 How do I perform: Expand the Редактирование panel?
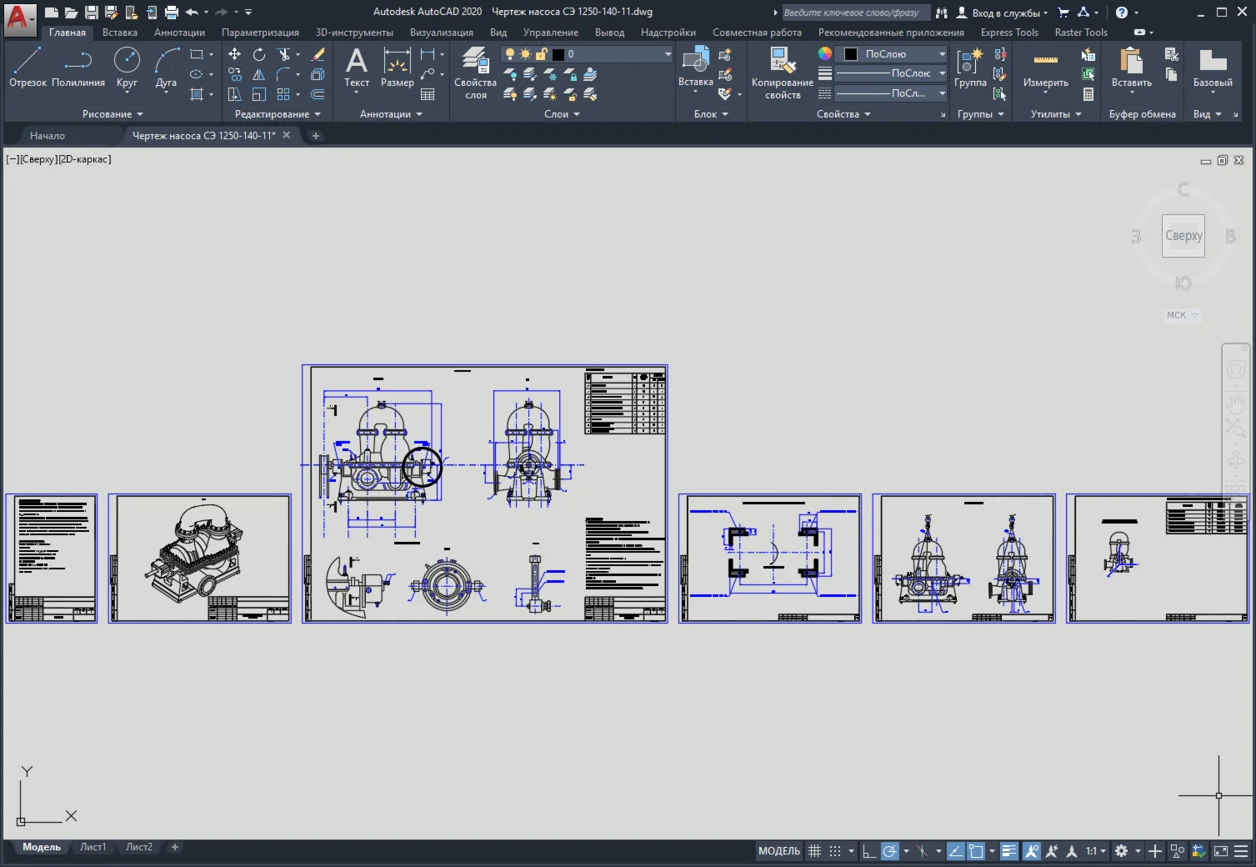278,114
